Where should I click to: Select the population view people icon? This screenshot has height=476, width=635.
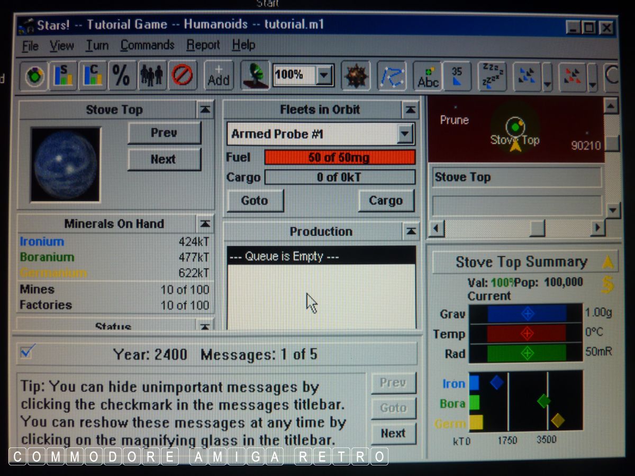pos(152,76)
